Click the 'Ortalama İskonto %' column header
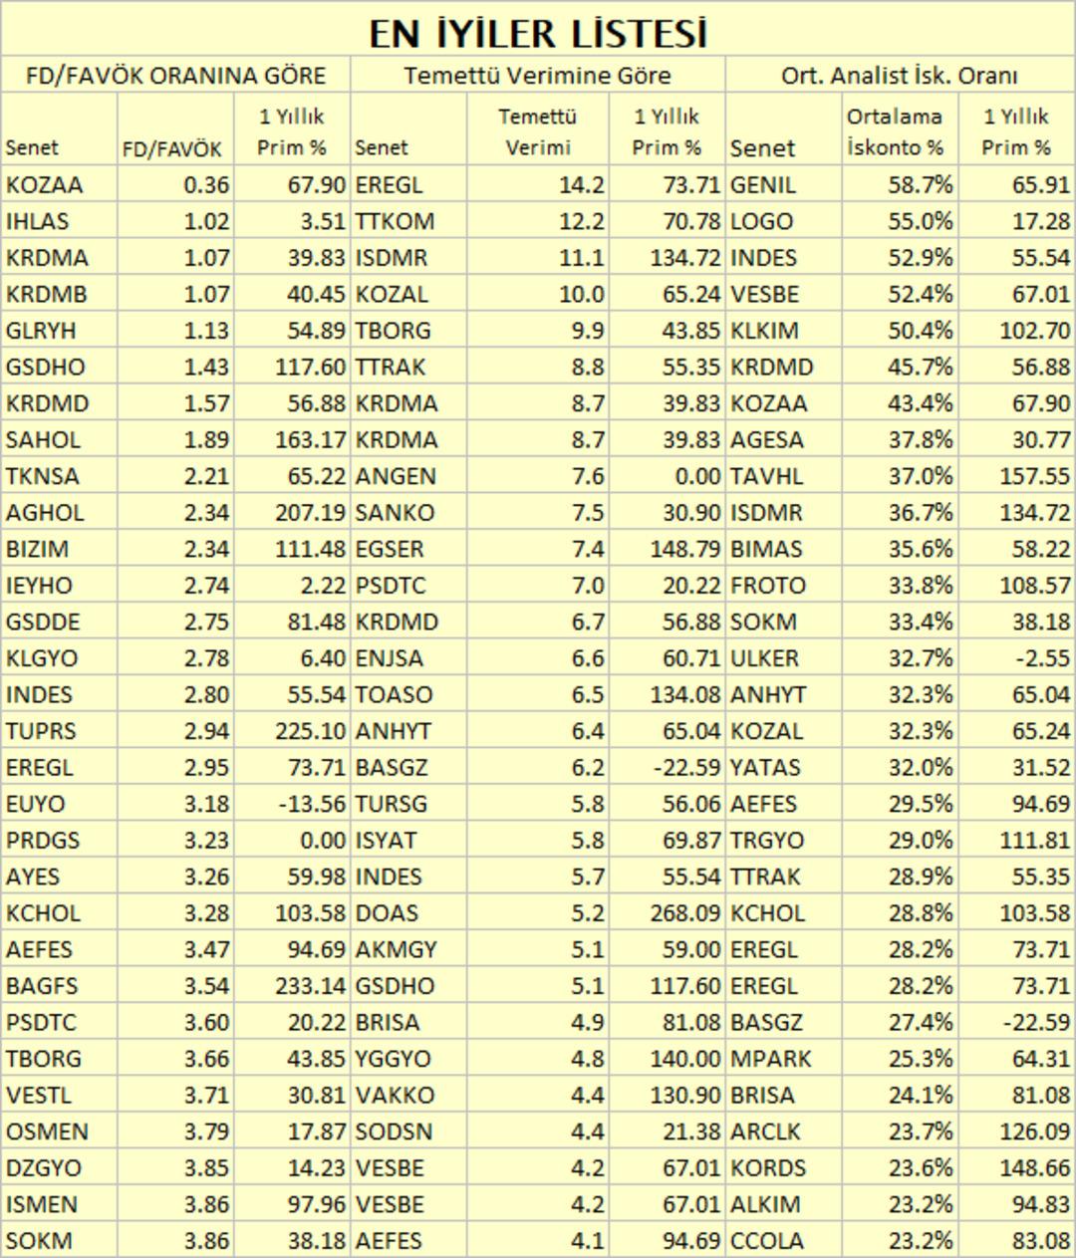The image size is (1076, 1258). pos(894,131)
